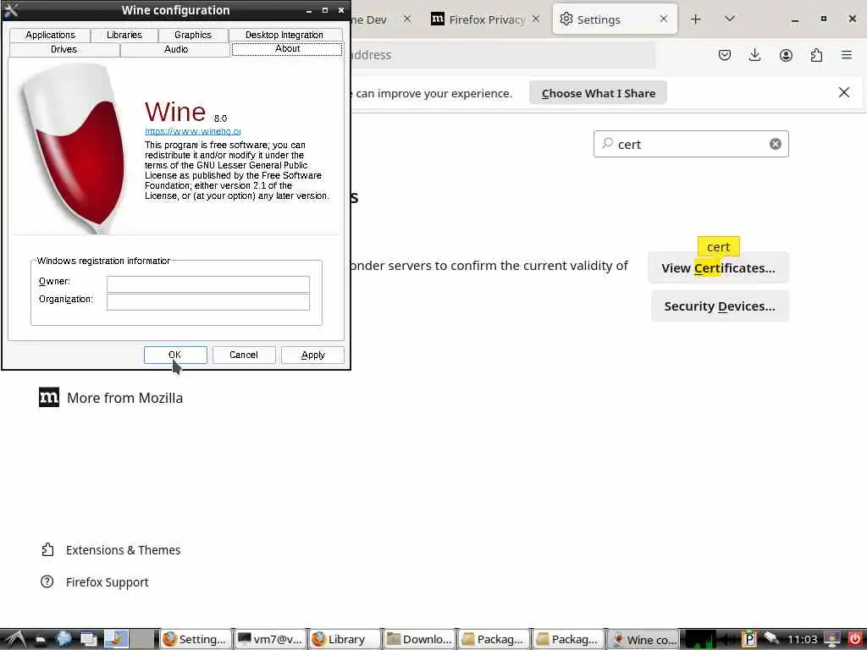Open the Graphics tab
The height and width of the screenshot is (650, 867).
pos(193,35)
